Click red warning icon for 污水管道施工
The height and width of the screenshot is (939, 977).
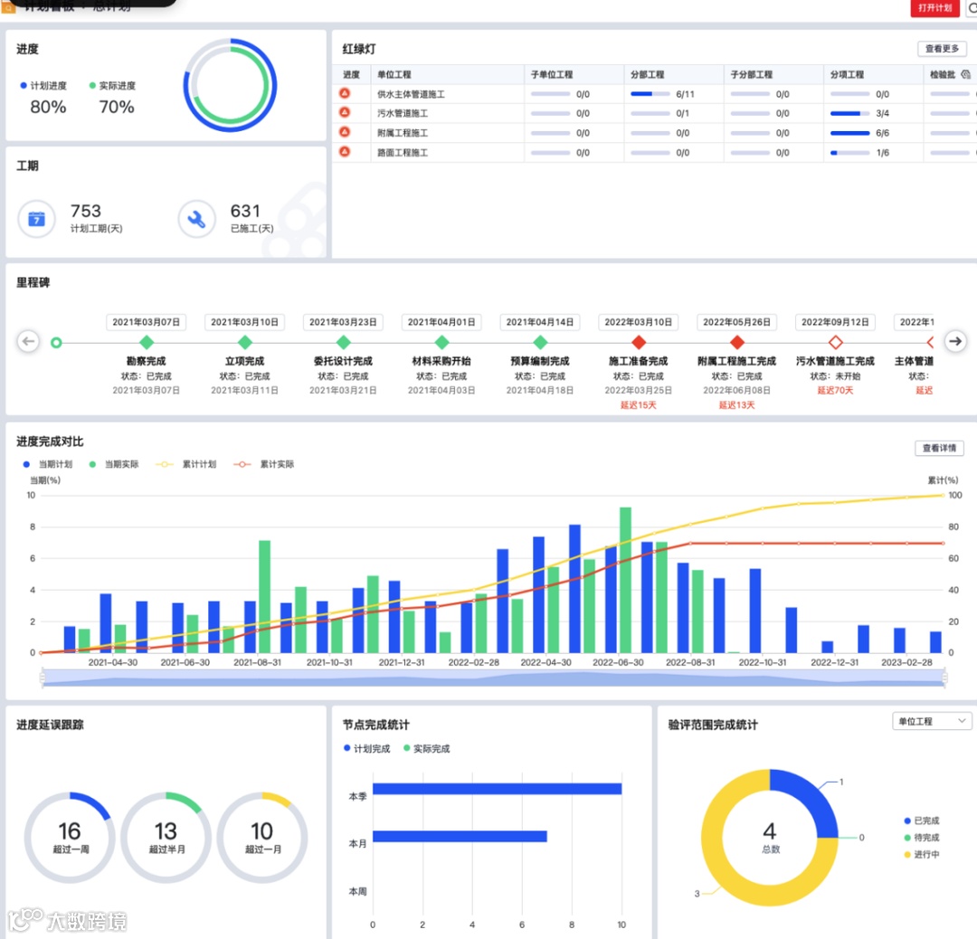click(x=345, y=113)
